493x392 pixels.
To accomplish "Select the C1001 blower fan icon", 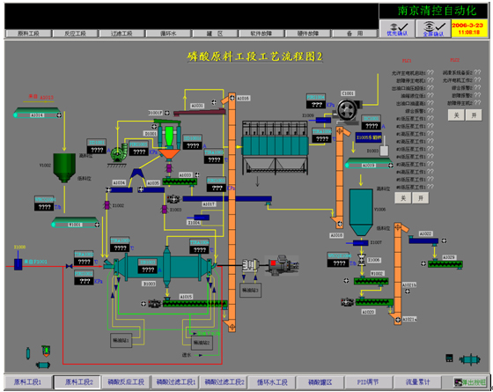I will coord(349,110).
